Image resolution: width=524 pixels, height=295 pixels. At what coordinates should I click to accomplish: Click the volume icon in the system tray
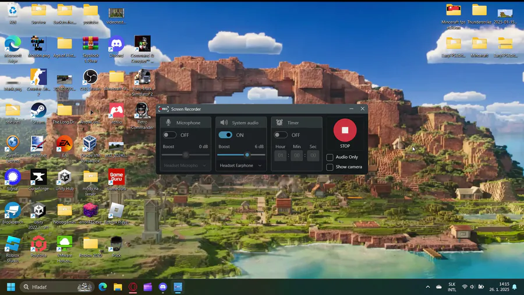point(472,287)
